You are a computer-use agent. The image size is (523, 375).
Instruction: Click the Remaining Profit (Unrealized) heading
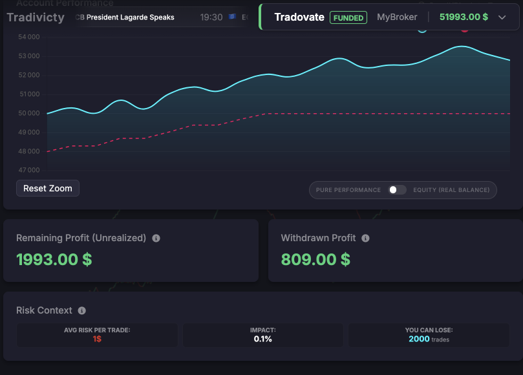[x=81, y=238]
